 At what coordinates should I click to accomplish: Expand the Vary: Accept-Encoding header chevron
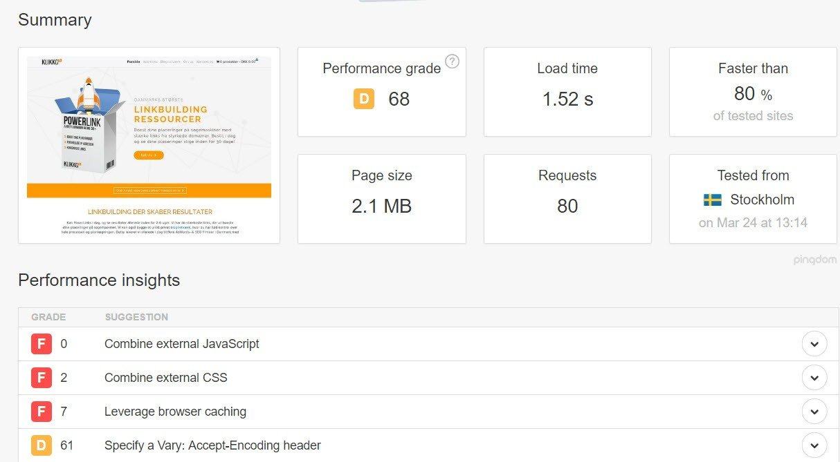coord(814,445)
